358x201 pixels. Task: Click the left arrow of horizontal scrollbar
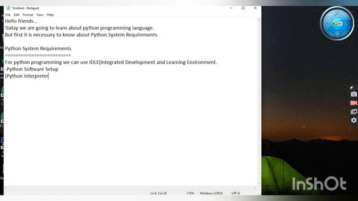pyautogui.click(x=6, y=188)
